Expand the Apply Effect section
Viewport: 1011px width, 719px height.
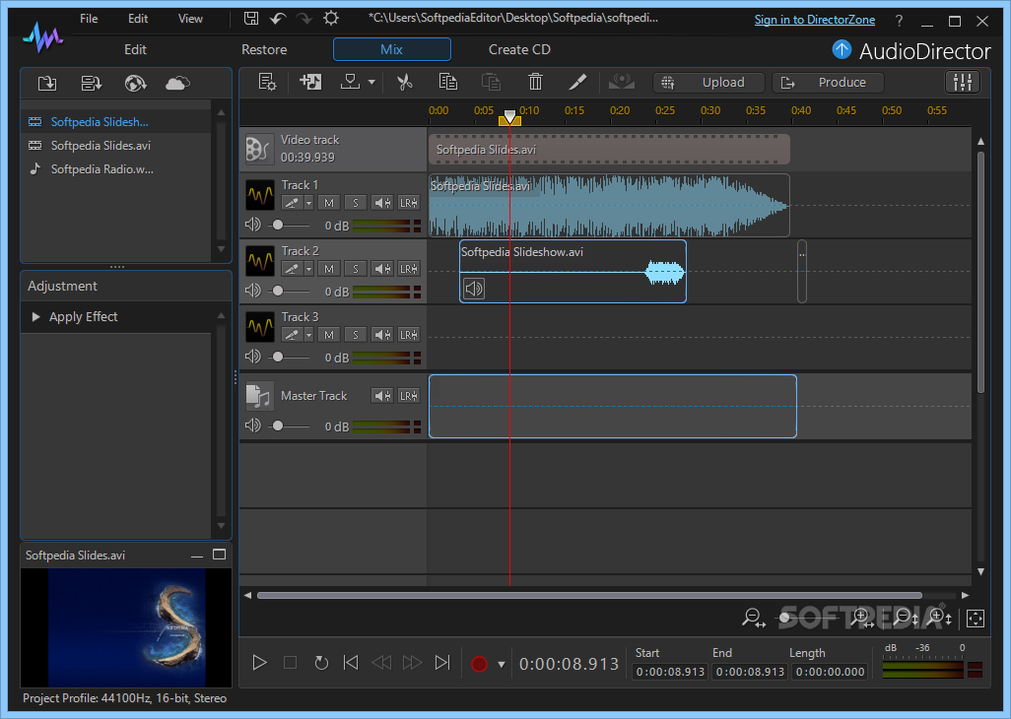(x=36, y=316)
